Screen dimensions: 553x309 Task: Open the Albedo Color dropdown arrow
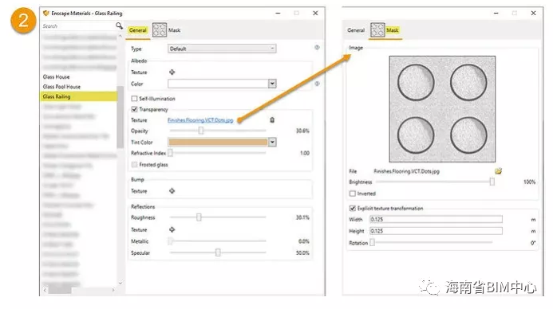[272, 84]
